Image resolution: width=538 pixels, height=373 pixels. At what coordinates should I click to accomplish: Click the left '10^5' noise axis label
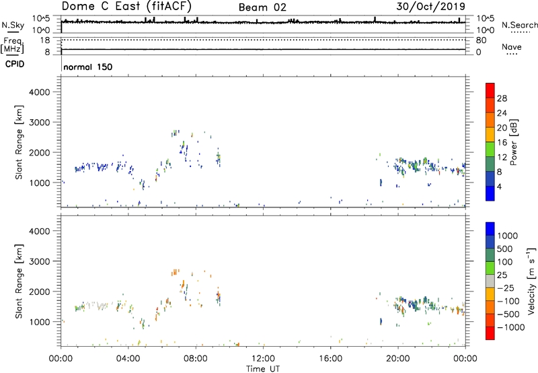click(x=41, y=19)
